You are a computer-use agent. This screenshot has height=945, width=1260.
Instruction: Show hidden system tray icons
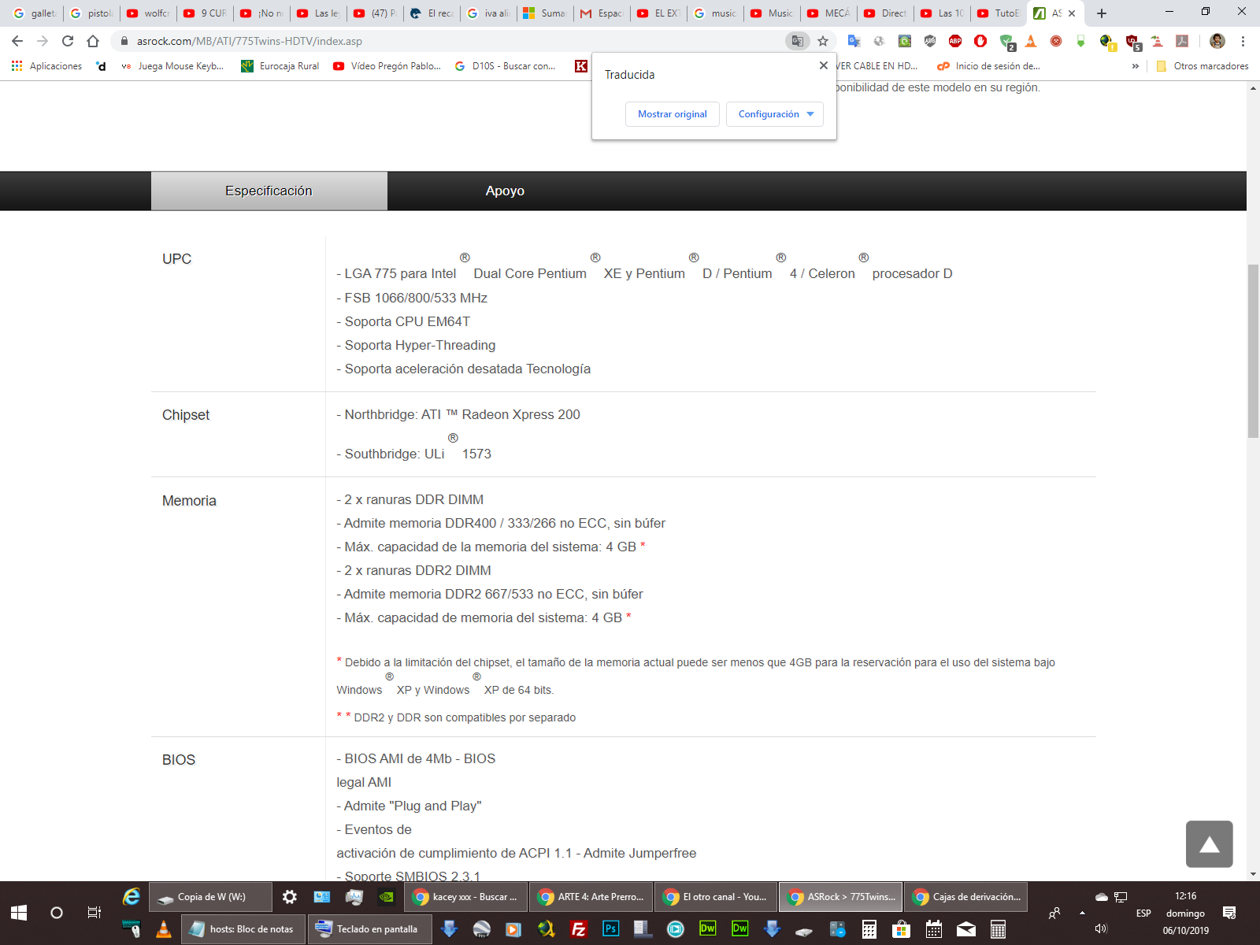coord(1082,913)
